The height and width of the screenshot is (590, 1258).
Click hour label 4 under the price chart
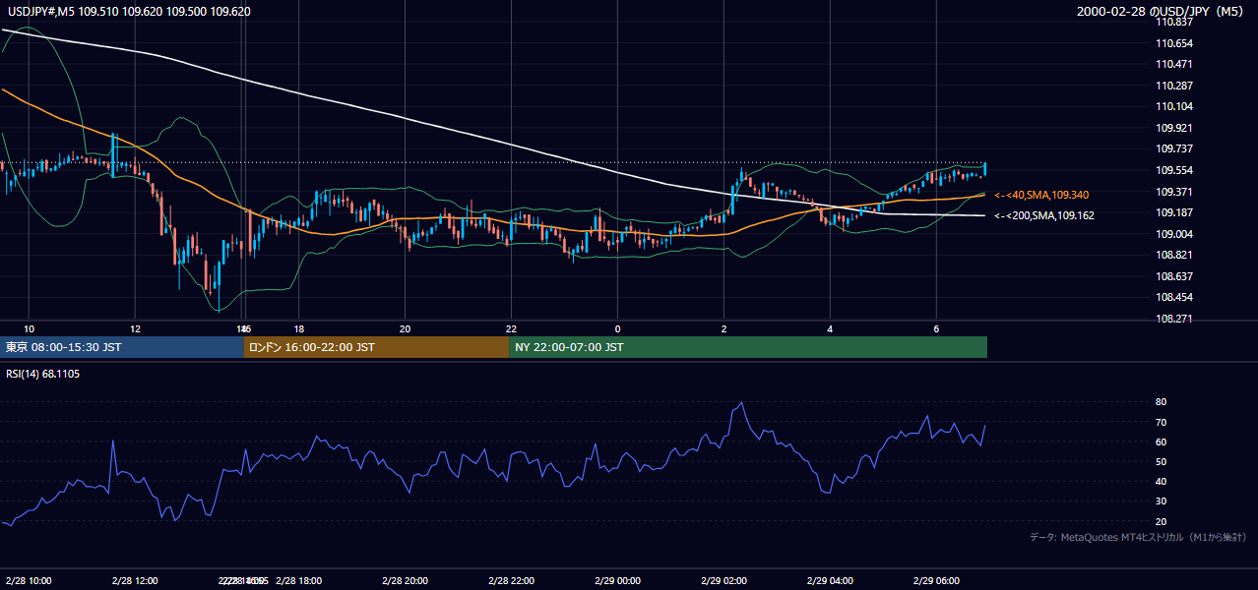(830, 328)
